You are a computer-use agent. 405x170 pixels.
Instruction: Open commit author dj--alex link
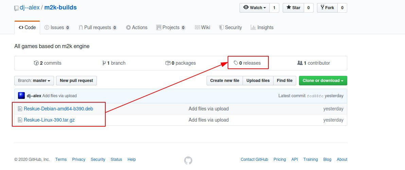(34, 96)
